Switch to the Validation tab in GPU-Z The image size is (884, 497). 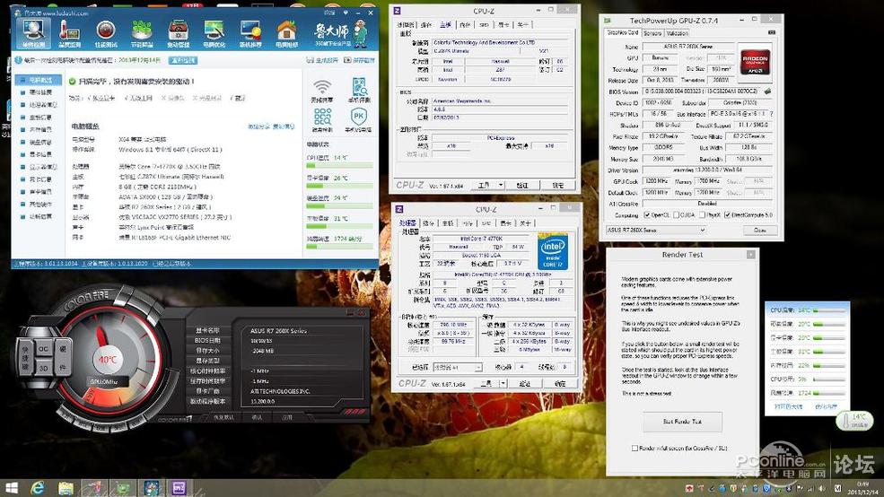677,33
